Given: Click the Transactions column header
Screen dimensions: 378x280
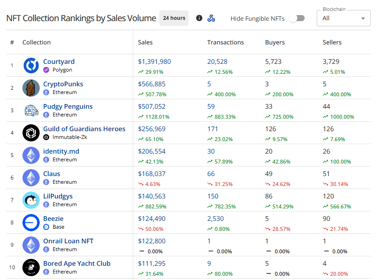Looking at the screenshot, I should point(226,42).
